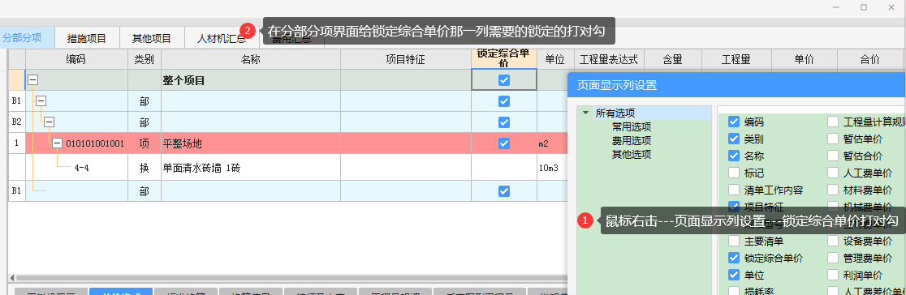This screenshot has width=906, height=295.
Task: Check the 主要清单 column option
Action: point(734,241)
